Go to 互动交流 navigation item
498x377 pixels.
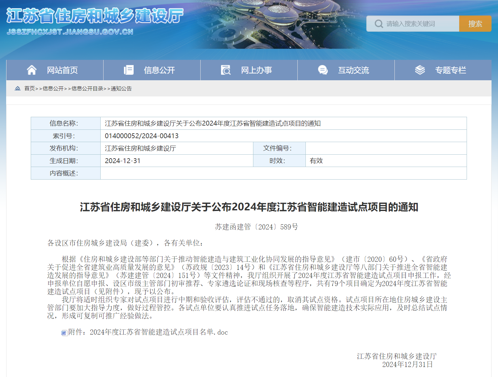point(353,70)
